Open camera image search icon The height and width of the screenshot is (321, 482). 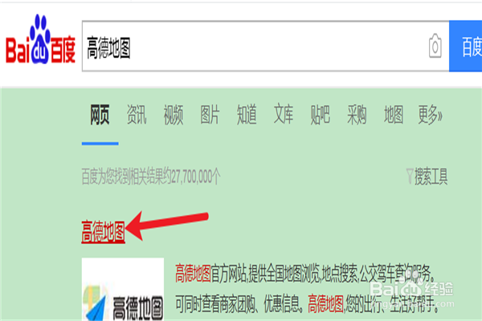[x=435, y=46]
